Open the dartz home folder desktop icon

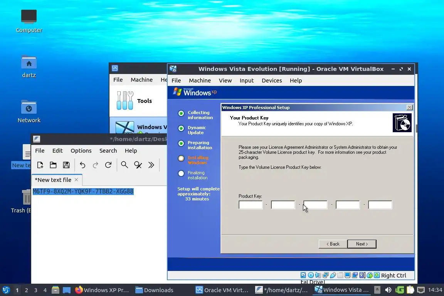click(29, 67)
